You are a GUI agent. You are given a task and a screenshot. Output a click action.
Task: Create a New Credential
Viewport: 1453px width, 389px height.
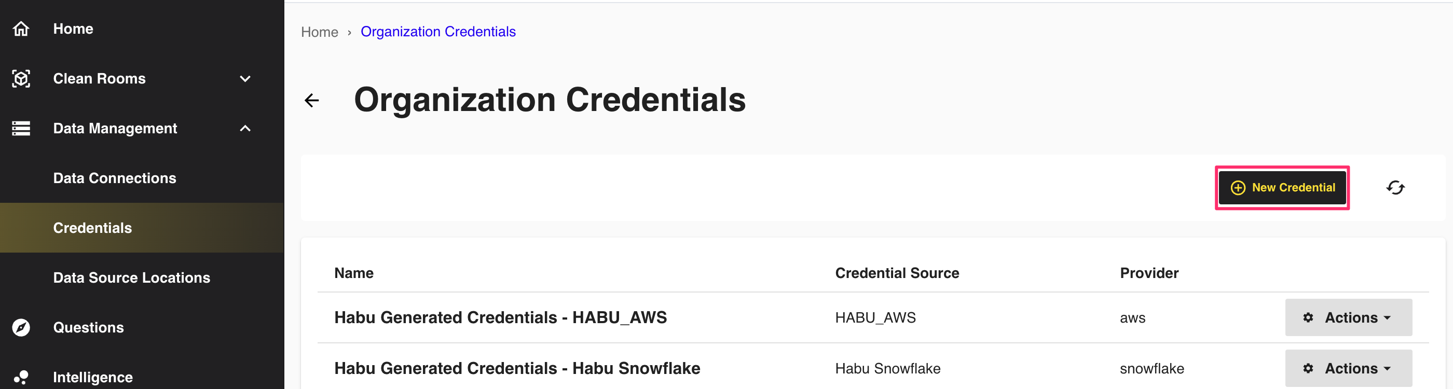click(x=1282, y=188)
